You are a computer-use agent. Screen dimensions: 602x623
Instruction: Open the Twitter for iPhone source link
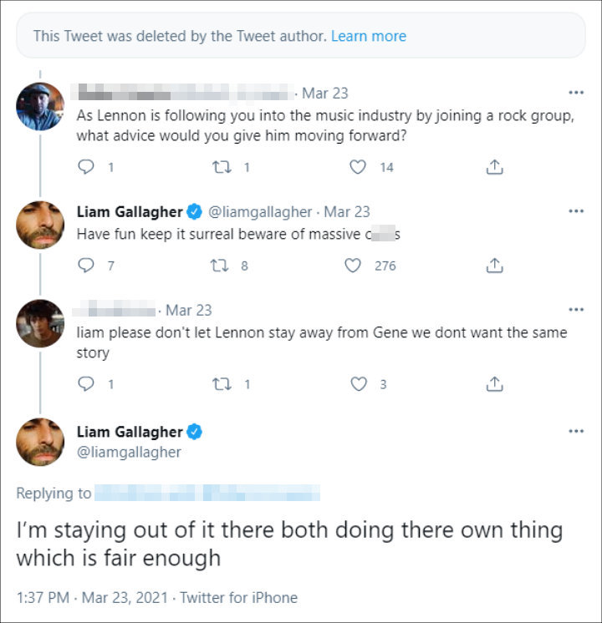click(238, 598)
